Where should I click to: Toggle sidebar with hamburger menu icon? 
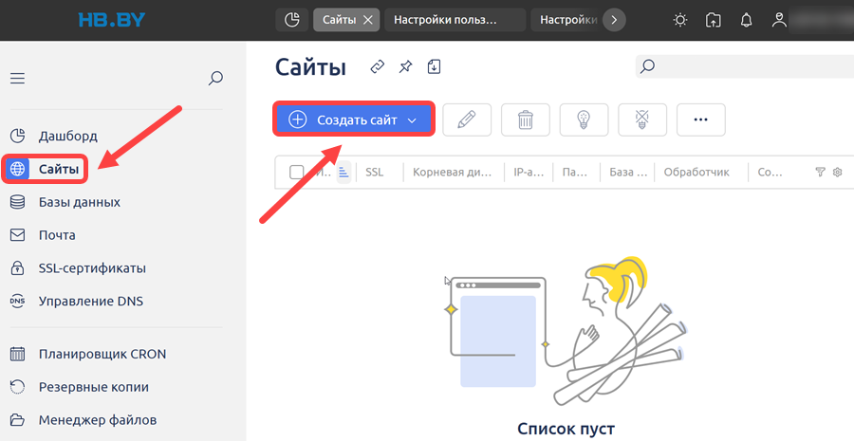[x=17, y=79]
